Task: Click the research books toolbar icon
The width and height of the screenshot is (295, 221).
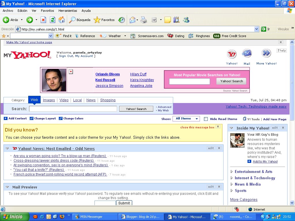Action: [x=177, y=20]
